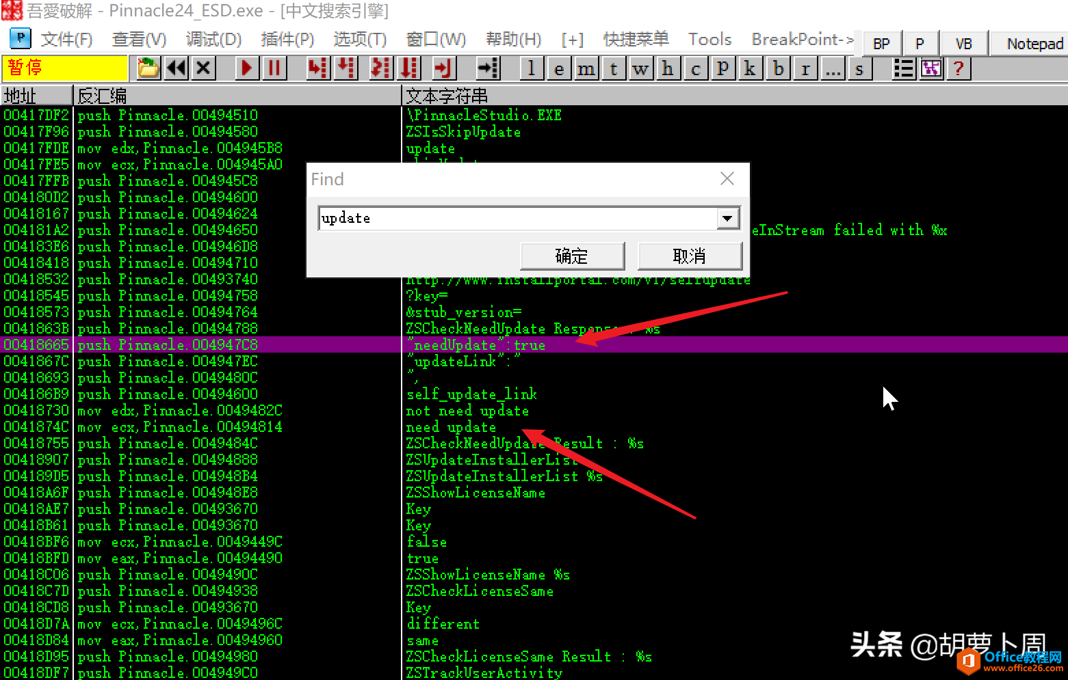Open Memory map with 'm' button
Screen dimensions: 1068x680
click(586, 68)
